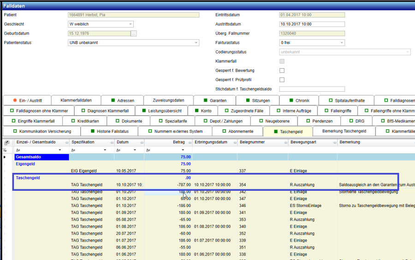Expand the Geschlecht dropdown
Image resolution: width=415 pixels, height=260 pixels.
130,24
